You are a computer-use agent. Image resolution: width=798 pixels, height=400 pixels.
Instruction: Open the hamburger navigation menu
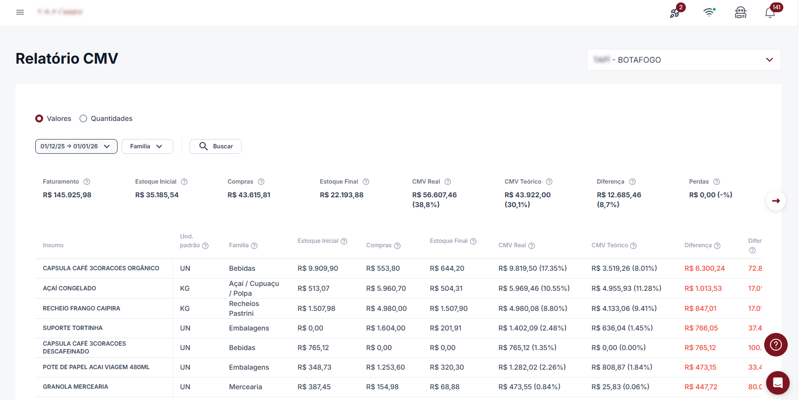click(20, 12)
